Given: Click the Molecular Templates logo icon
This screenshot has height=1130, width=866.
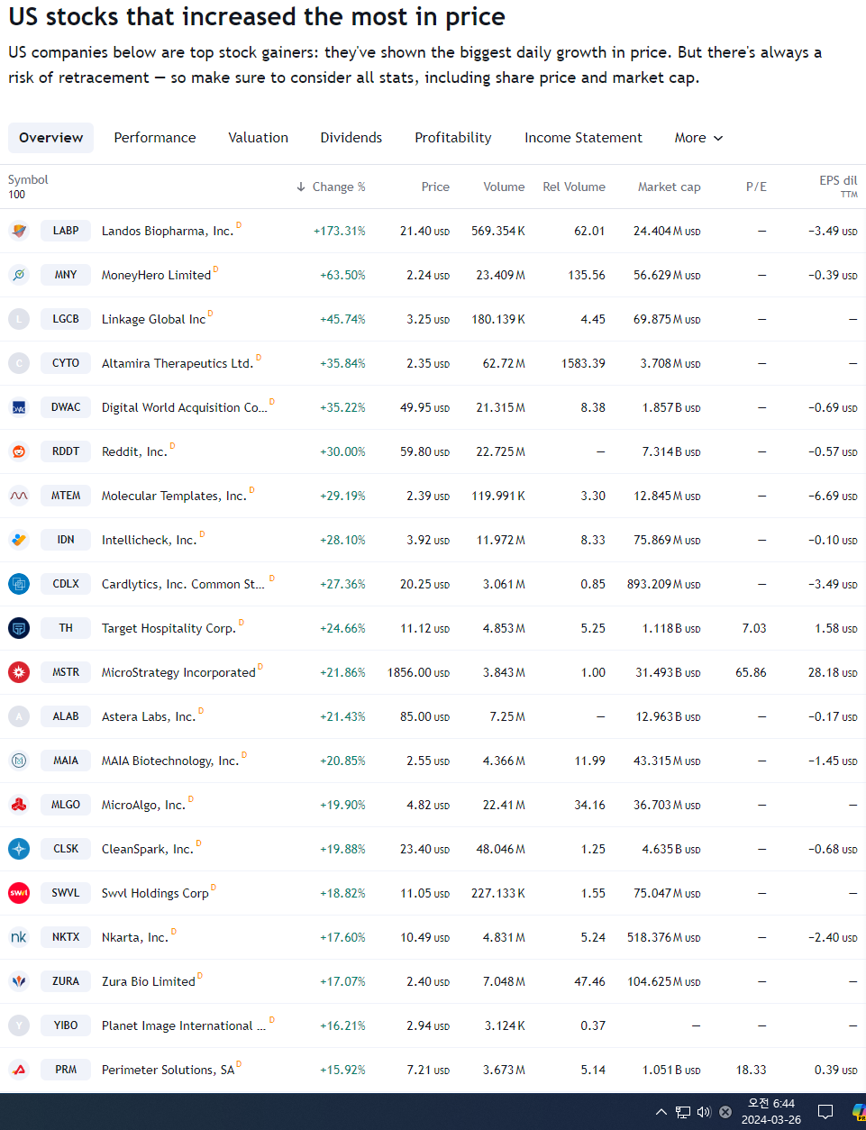Looking at the screenshot, I should tap(19, 496).
